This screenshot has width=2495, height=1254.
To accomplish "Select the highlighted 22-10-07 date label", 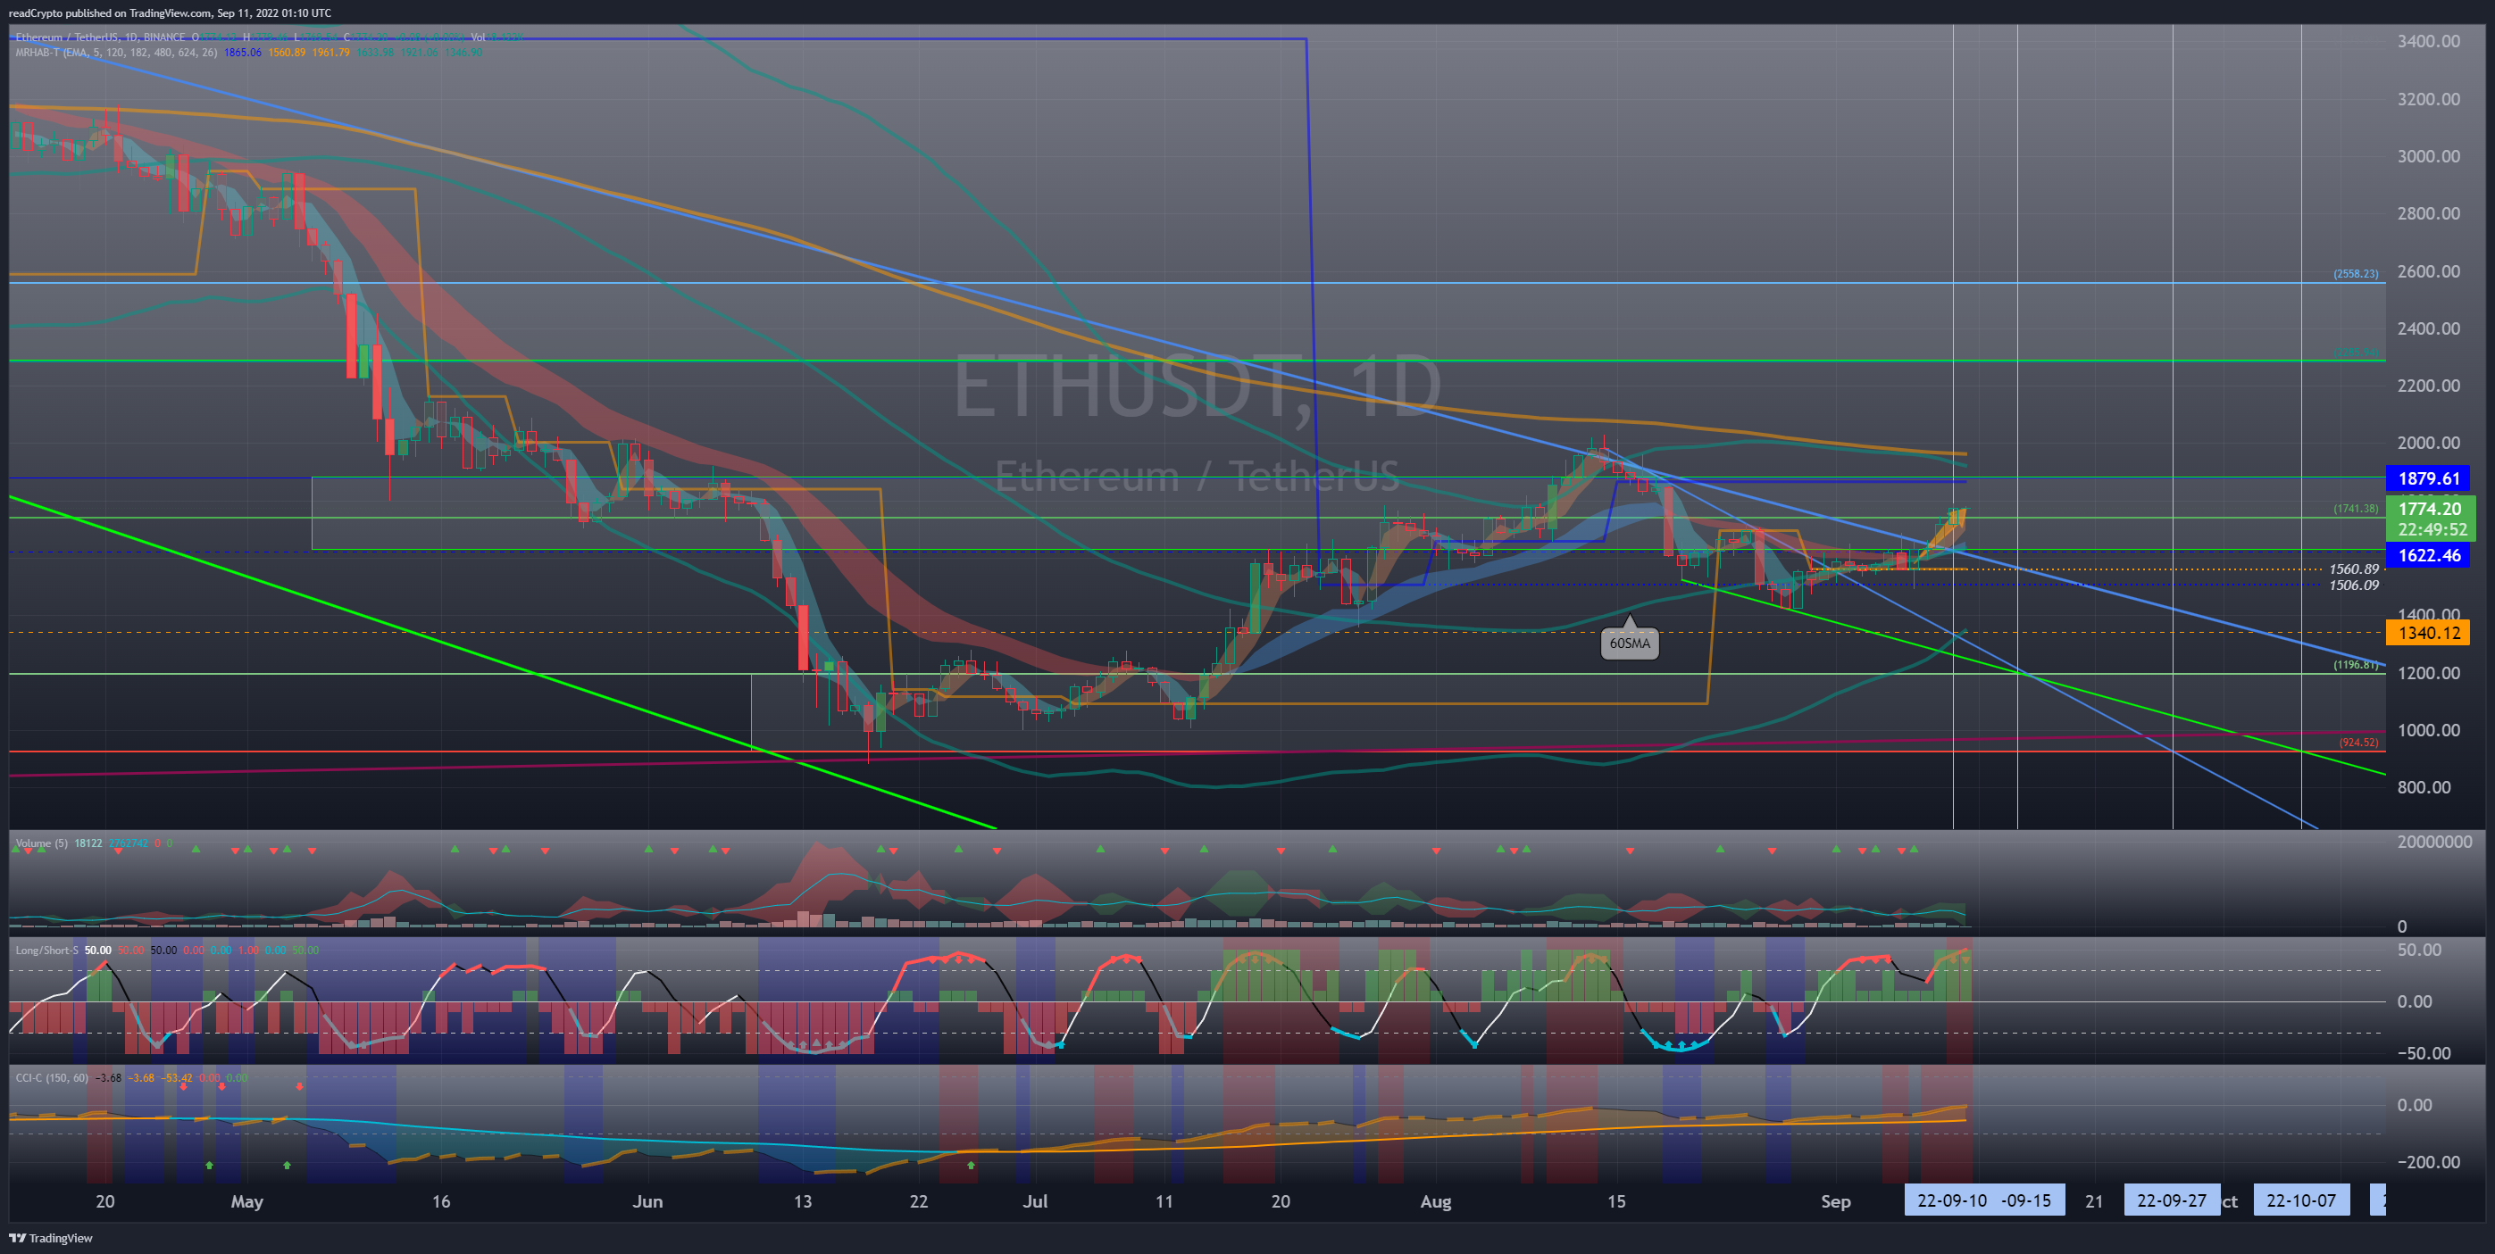I will click(x=2301, y=1200).
